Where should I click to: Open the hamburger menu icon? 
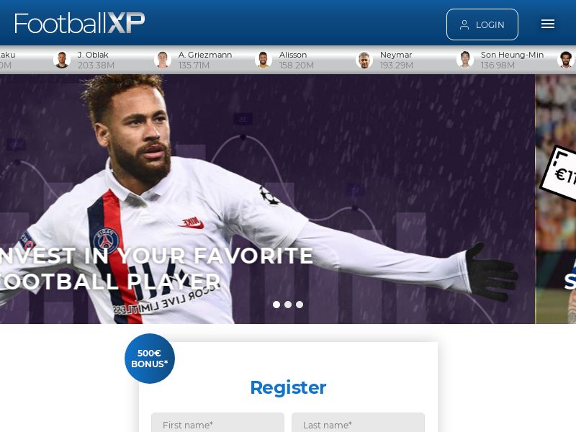point(547,24)
